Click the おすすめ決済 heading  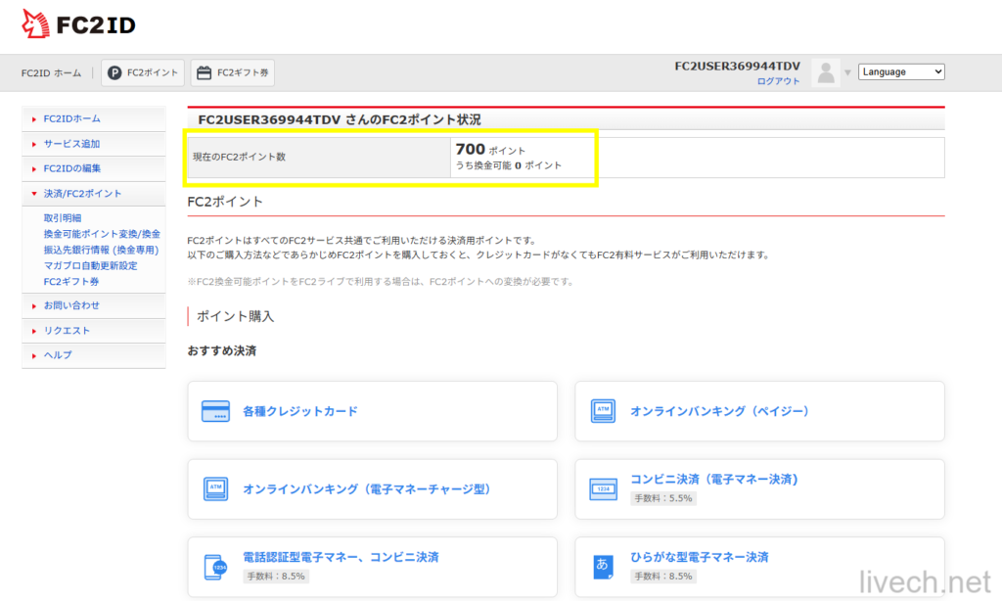click(x=222, y=351)
